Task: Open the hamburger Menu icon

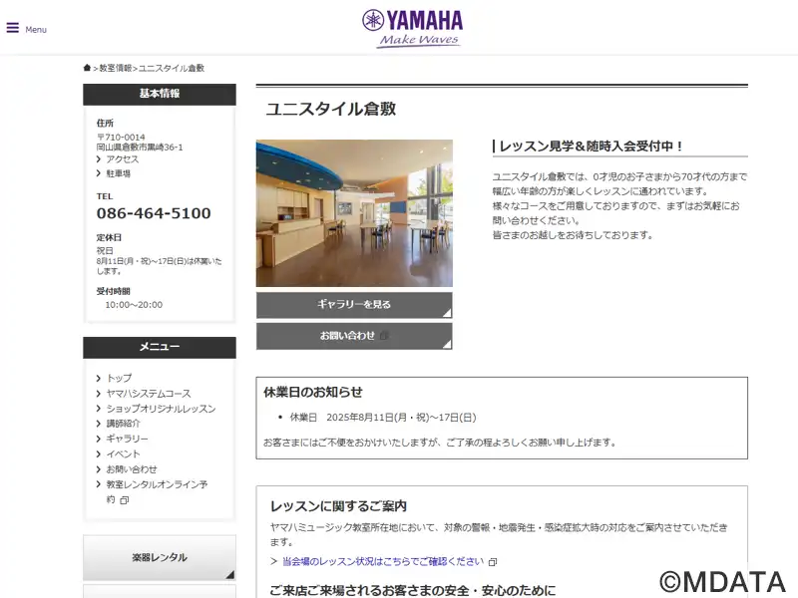Action: pos(13,28)
